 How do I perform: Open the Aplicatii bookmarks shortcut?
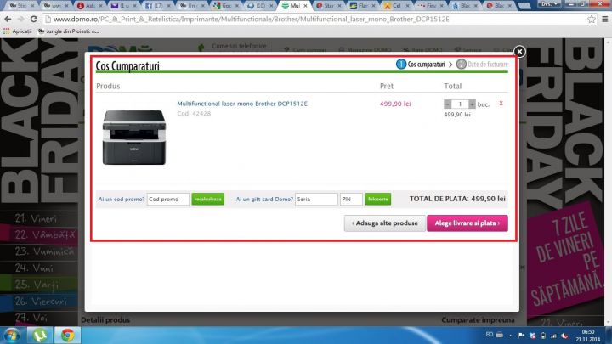17,31
